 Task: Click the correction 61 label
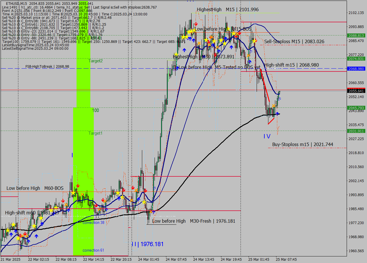[x=93, y=250]
